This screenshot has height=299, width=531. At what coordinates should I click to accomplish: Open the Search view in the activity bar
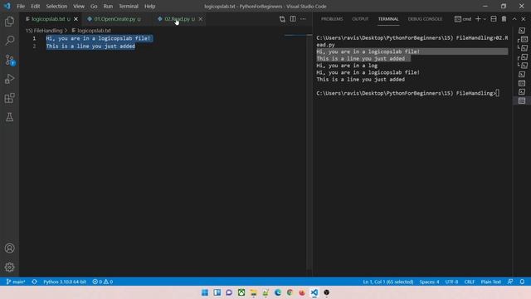click(x=9, y=41)
